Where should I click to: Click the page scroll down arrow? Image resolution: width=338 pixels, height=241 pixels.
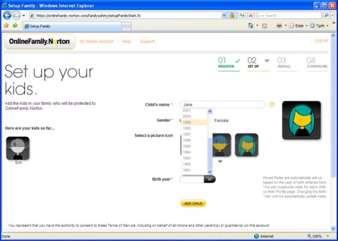pos(333,229)
